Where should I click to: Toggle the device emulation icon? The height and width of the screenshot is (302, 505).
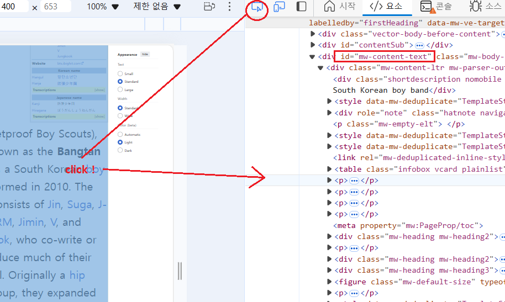(279, 7)
